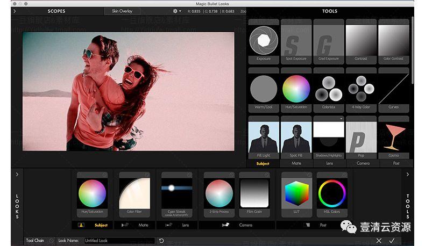Pick the Contrast tool in Tools panel
Viewport: 425px width, 246px height.
tap(361, 42)
